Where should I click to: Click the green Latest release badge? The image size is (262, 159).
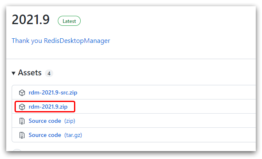[x=69, y=21]
